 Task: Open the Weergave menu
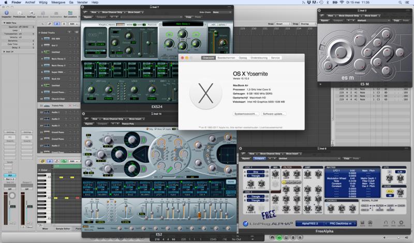coord(58,3)
